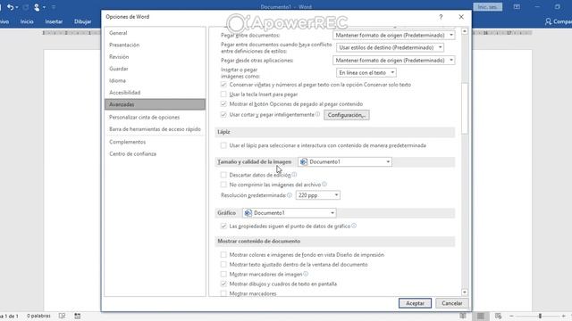572x321 pixels.
Task: Click the Cancelar button
Action: pos(452,303)
